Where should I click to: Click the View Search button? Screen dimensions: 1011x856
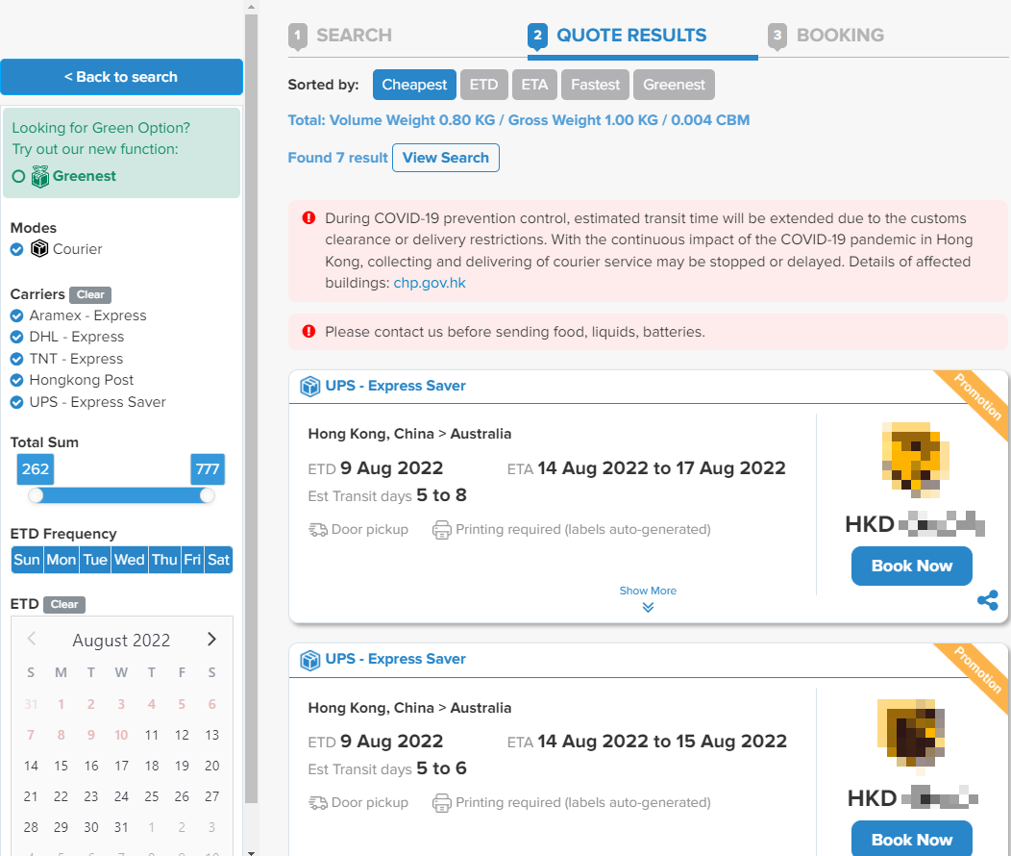pyautogui.click(x=446, y=158)
